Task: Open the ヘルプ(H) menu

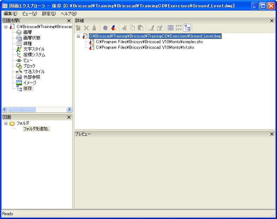Action: (x=68, y=14)
